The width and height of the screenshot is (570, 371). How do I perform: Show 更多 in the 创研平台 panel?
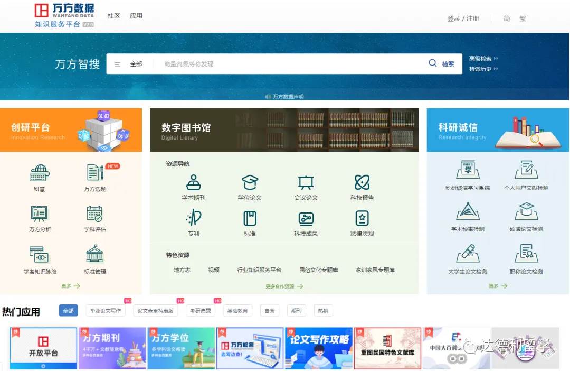click(71, 286)
